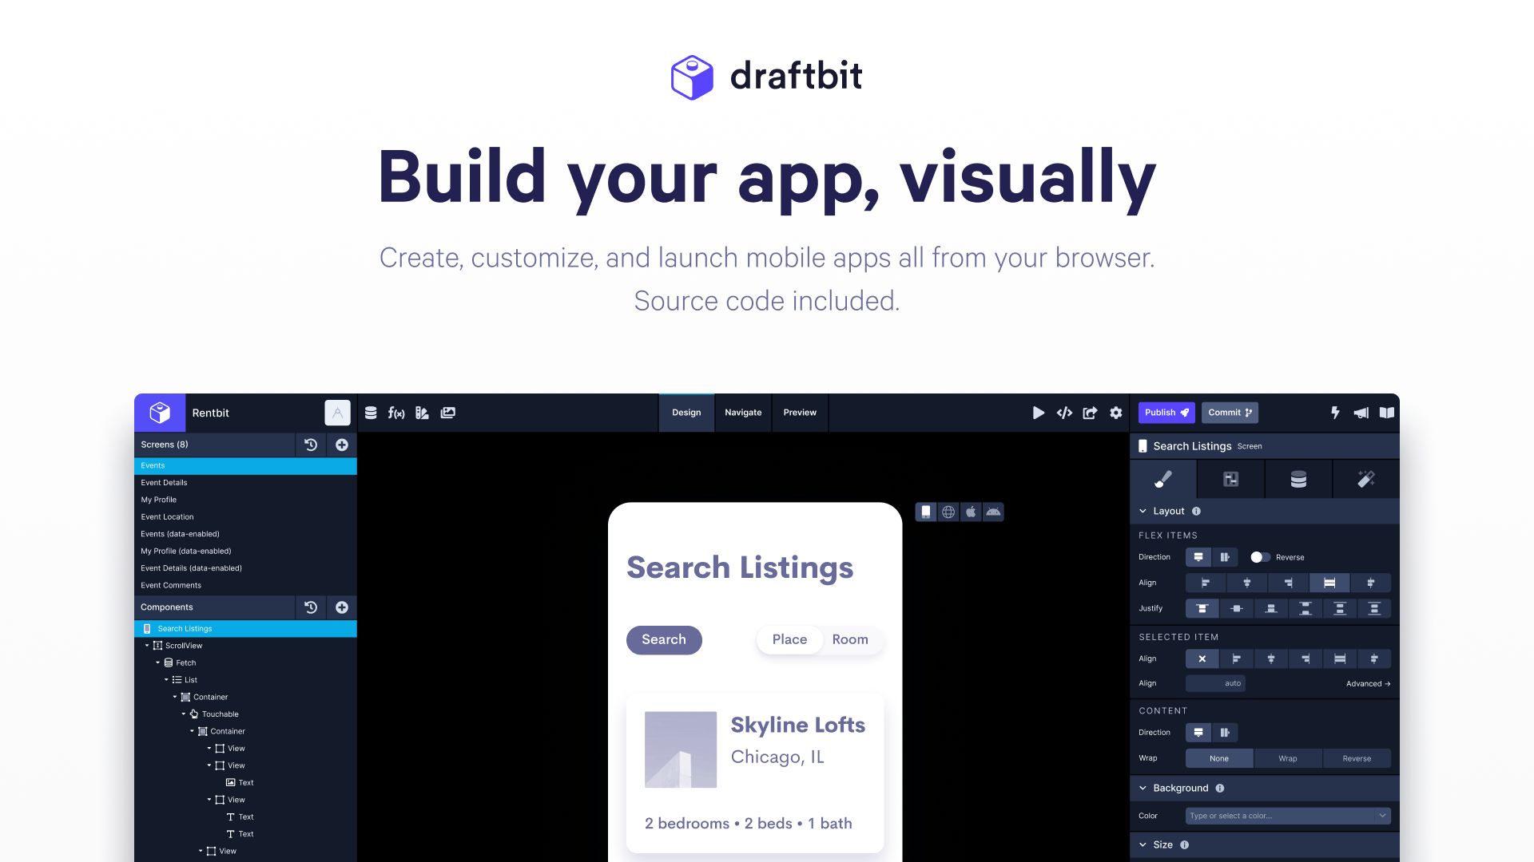Select the data tab in the Search Listings panel
Viewport: 1534px width, 862px height.
[1298, 479]
